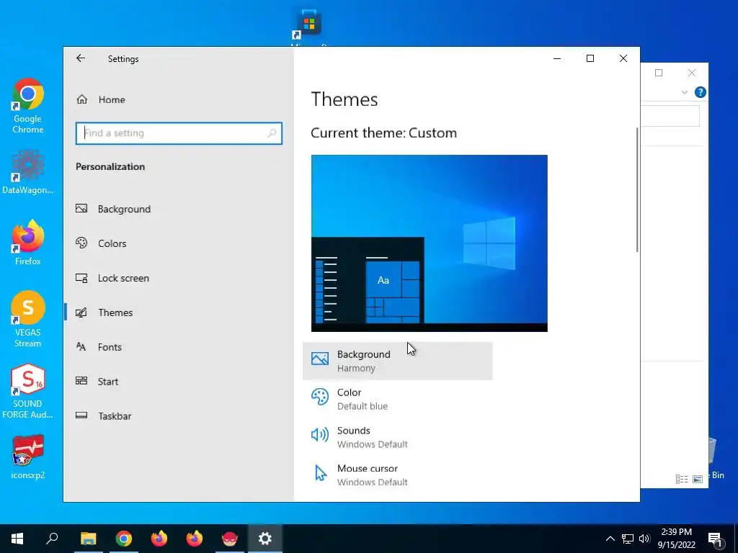Image resolution: width=738 pixels, height=553 pixels.
Task: Open taskbar search magnifier
Action: tap(52, 539)
